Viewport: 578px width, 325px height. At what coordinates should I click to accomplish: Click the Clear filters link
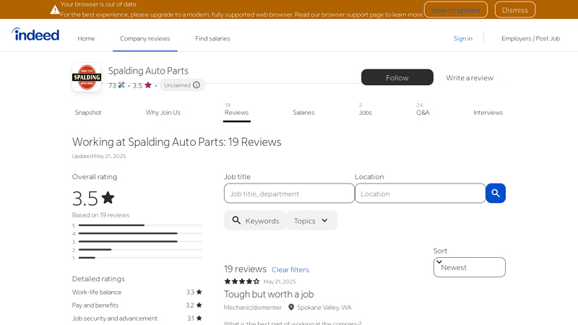click(290, 269)
